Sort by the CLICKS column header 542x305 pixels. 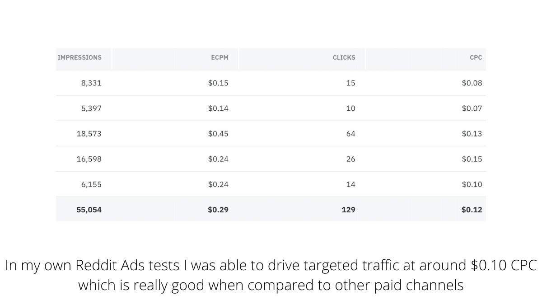[x=344, y=57]
